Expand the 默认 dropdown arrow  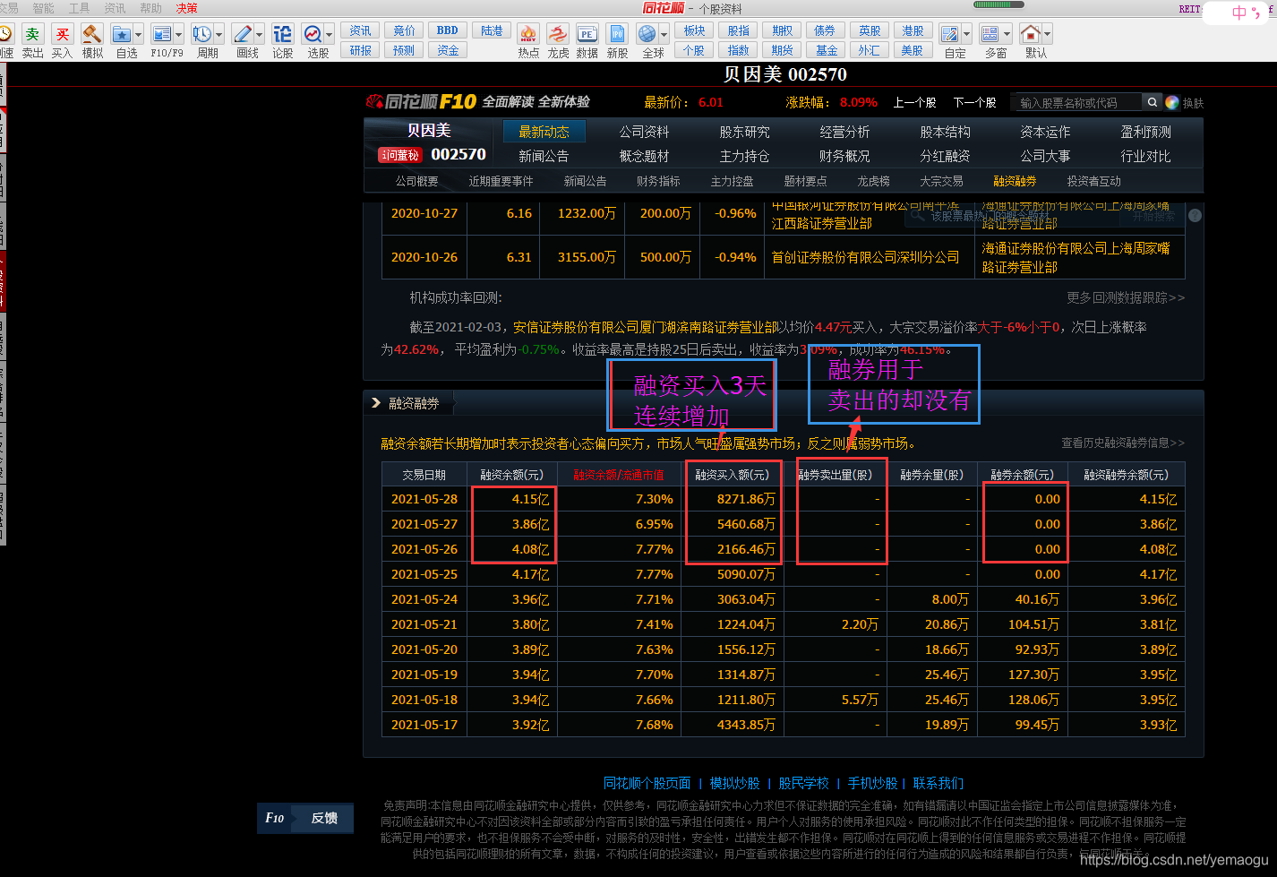[1047, 35]
